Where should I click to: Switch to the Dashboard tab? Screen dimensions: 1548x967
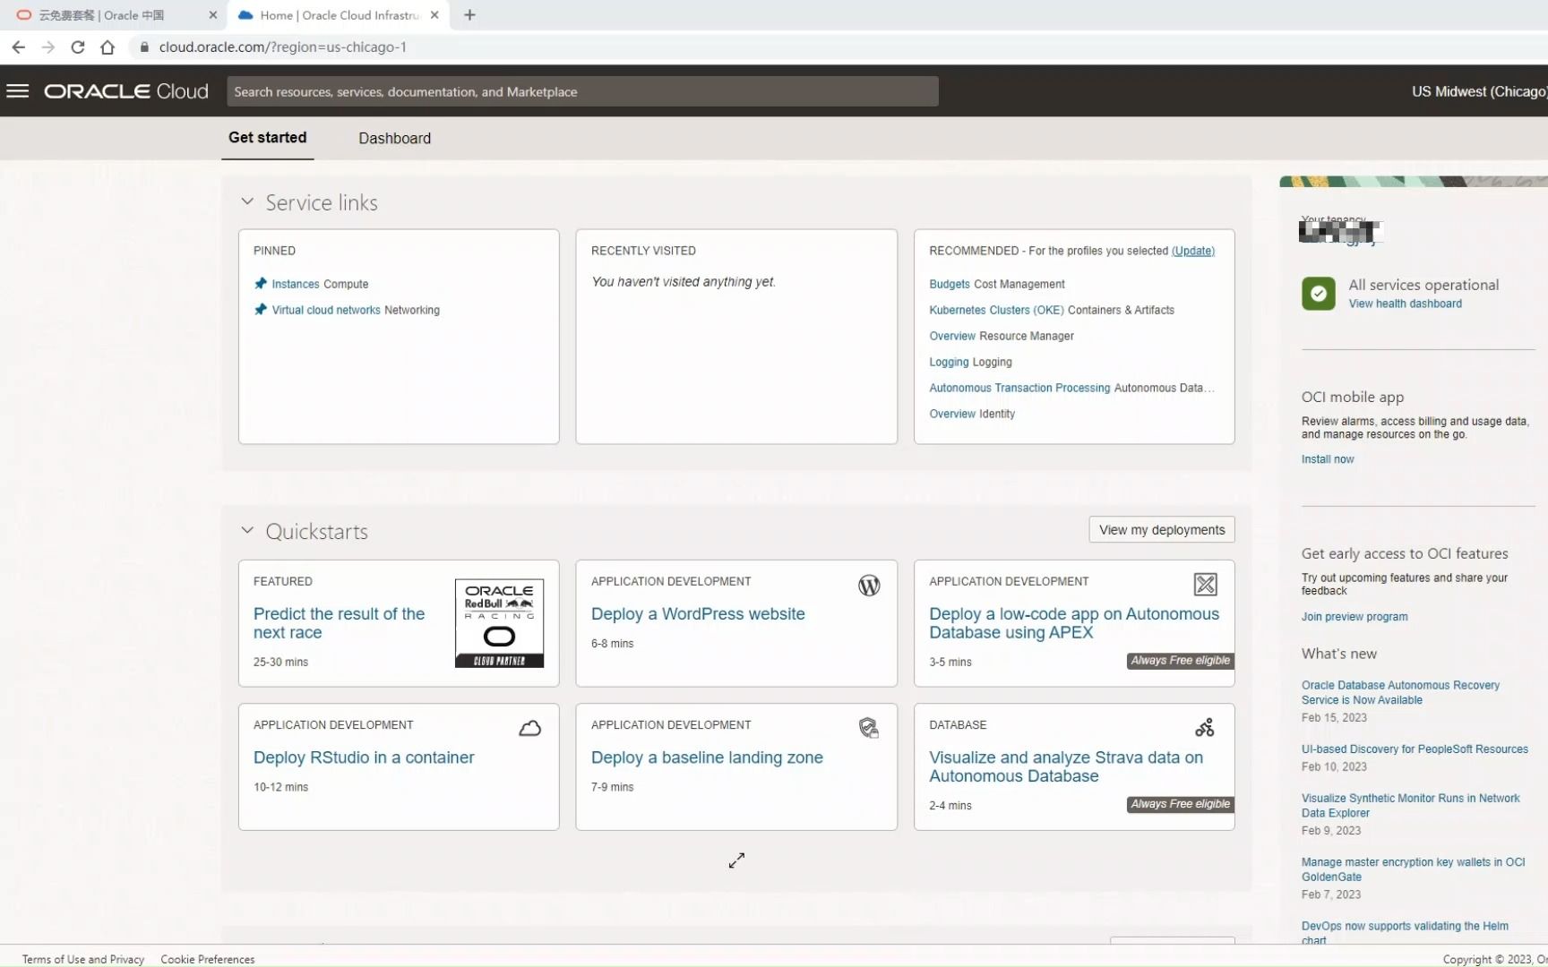point(395,139)
